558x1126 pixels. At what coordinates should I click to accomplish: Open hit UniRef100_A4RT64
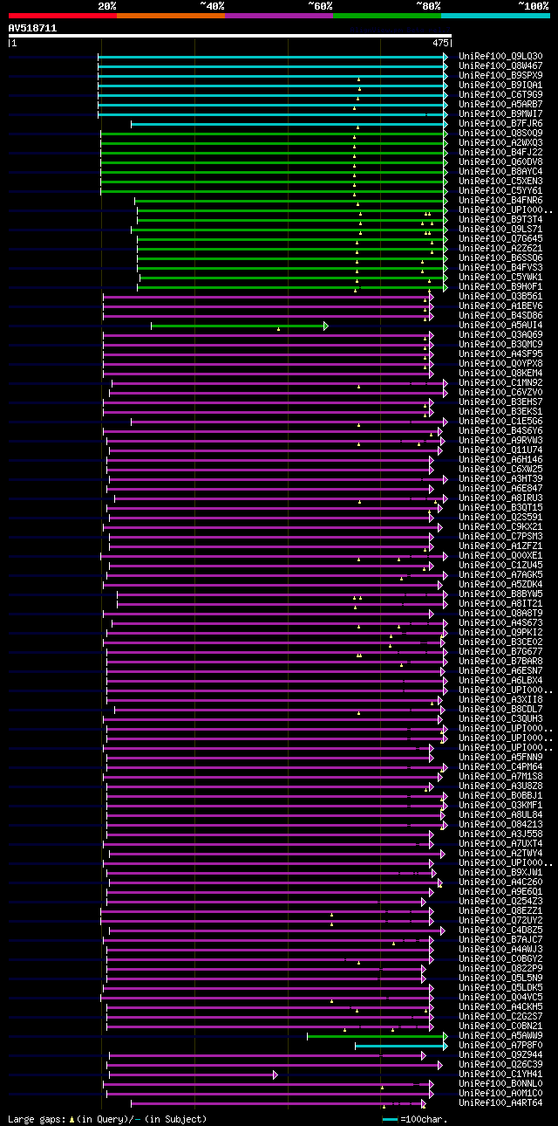coord(500,1103)
